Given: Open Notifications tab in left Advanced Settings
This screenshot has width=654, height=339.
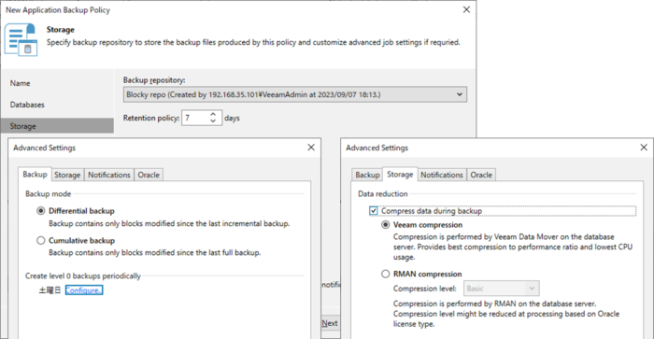Looking at the screenshot, I should (x=109, y=176).
